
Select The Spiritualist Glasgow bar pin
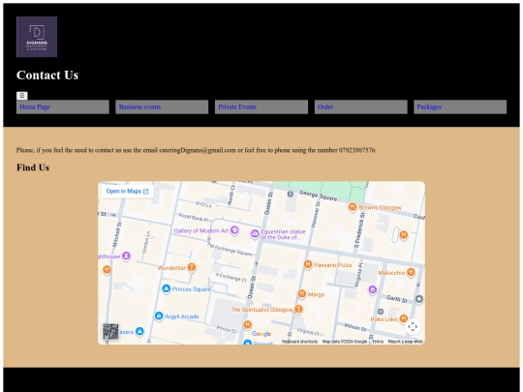point(298,309)
